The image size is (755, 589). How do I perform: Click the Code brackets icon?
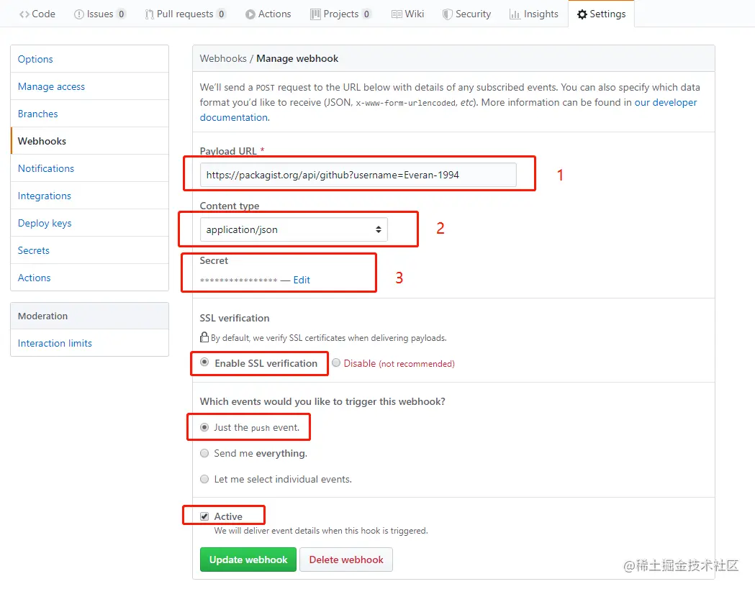(x=24, y=14)
